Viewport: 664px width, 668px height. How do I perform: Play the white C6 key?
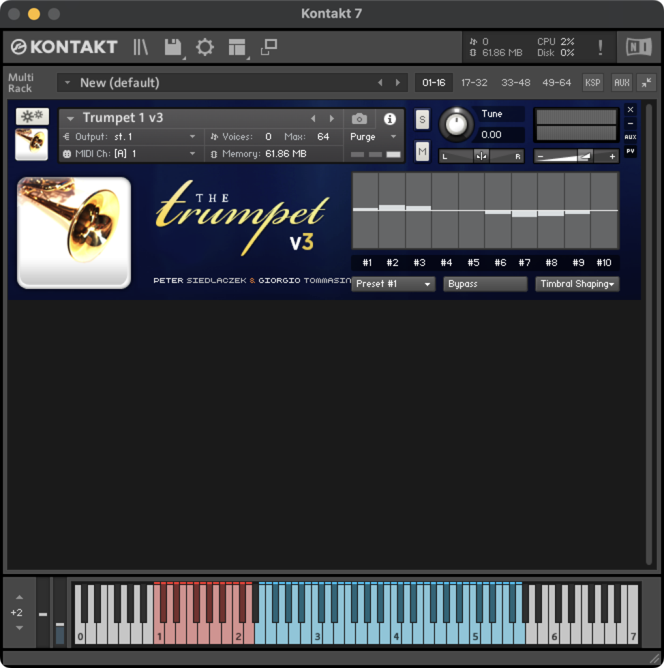click(x=553, y=635)
